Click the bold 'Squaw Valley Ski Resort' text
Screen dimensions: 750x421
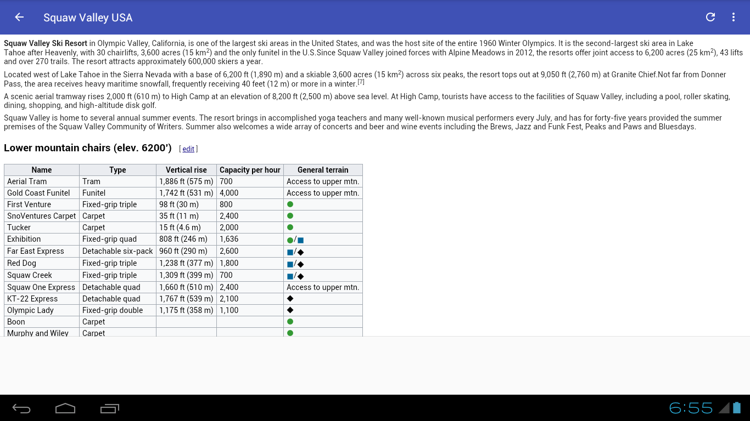(46, 43)
